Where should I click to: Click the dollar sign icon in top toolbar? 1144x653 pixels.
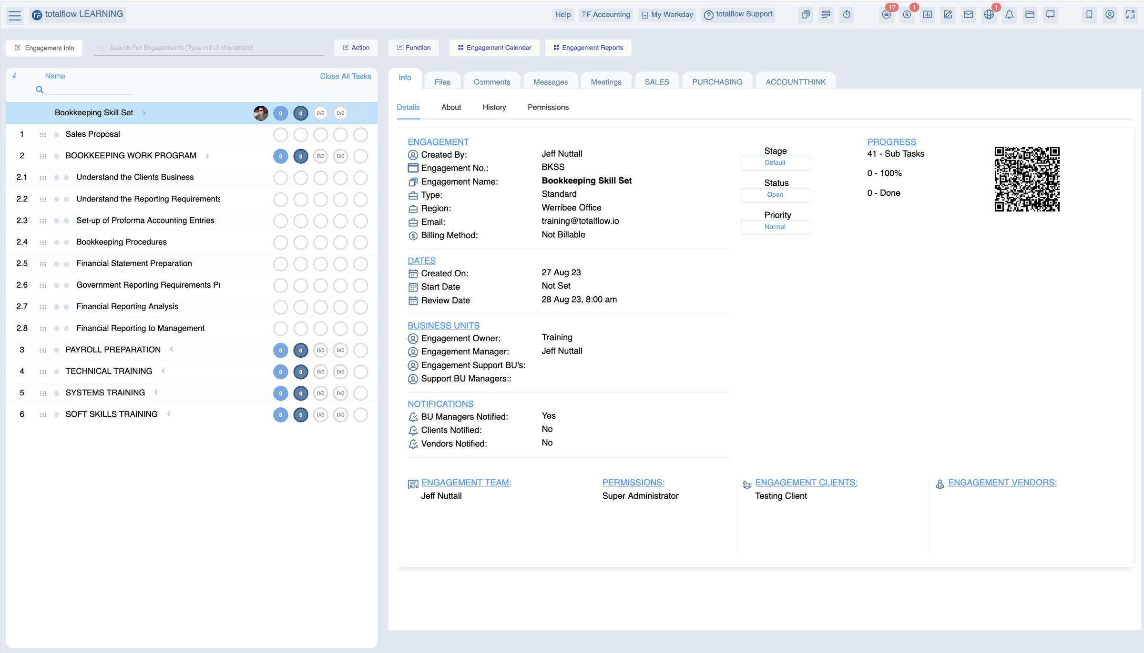point(907,15)
